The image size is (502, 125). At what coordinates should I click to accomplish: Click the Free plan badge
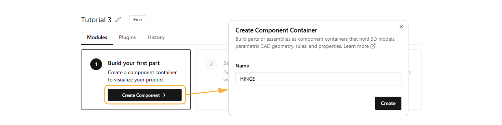click(137, 19)
